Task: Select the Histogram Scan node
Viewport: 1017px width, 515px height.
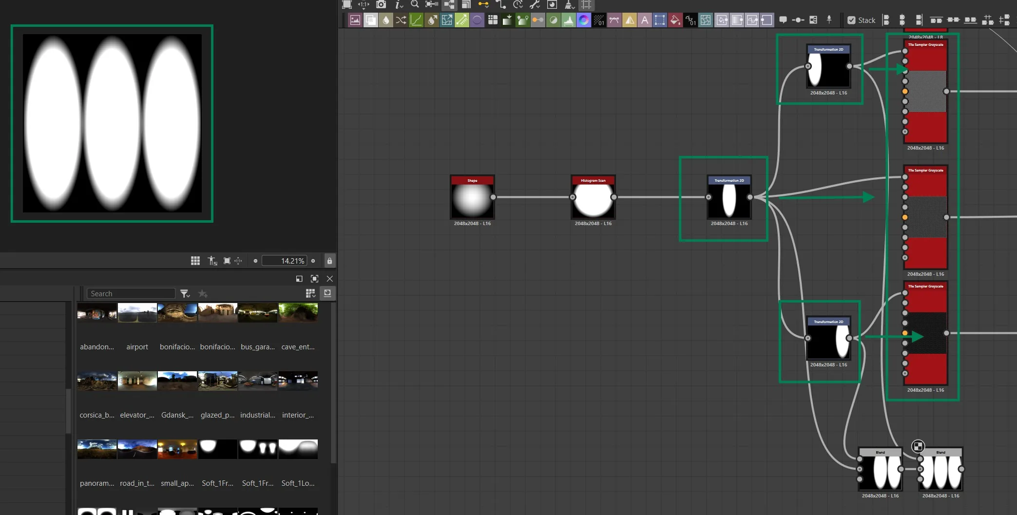Action: [x=593, y=197]
